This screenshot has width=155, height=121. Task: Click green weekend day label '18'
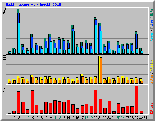coord(86,118)
